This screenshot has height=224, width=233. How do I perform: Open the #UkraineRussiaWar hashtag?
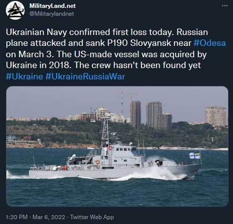85,76
